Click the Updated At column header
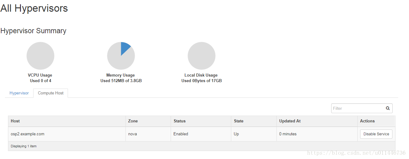Image resolution: width=409 pixels, height=159 pixels. pyautogui.click(x=317, y=121)
